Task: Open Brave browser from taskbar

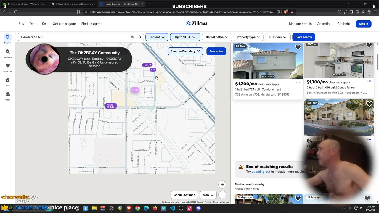Action: tap(129, 208)
